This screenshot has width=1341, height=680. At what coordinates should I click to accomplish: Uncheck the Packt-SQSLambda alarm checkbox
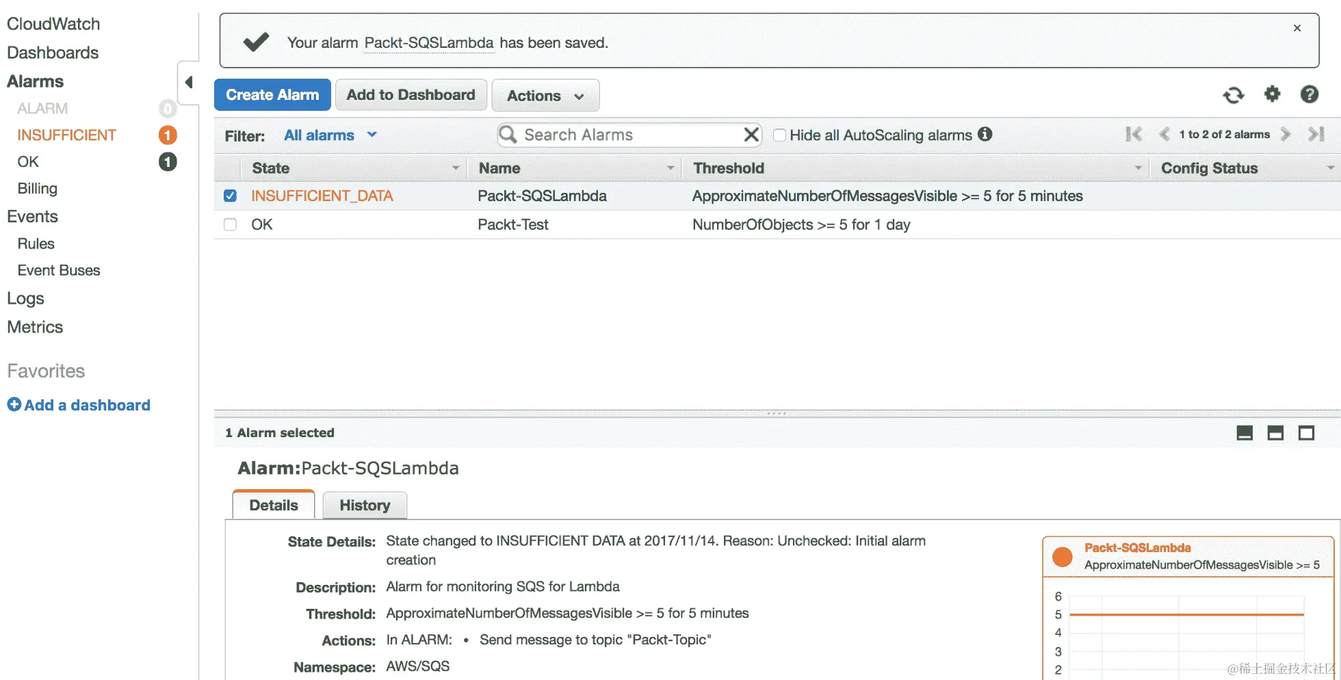pos(230,196)
